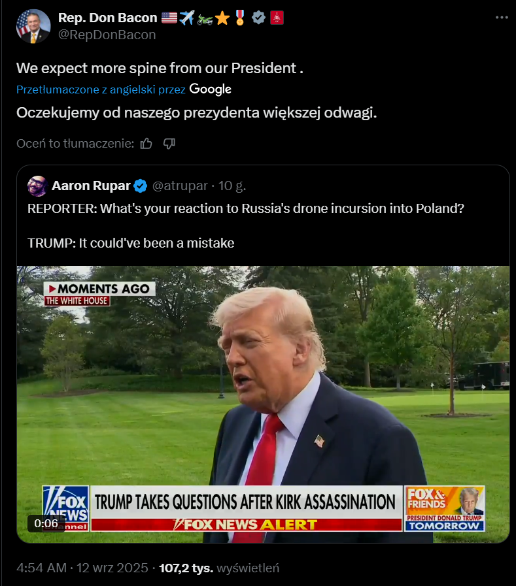Play the embedded Fox News video
516x586 pixels.
(x=263, y=404)
